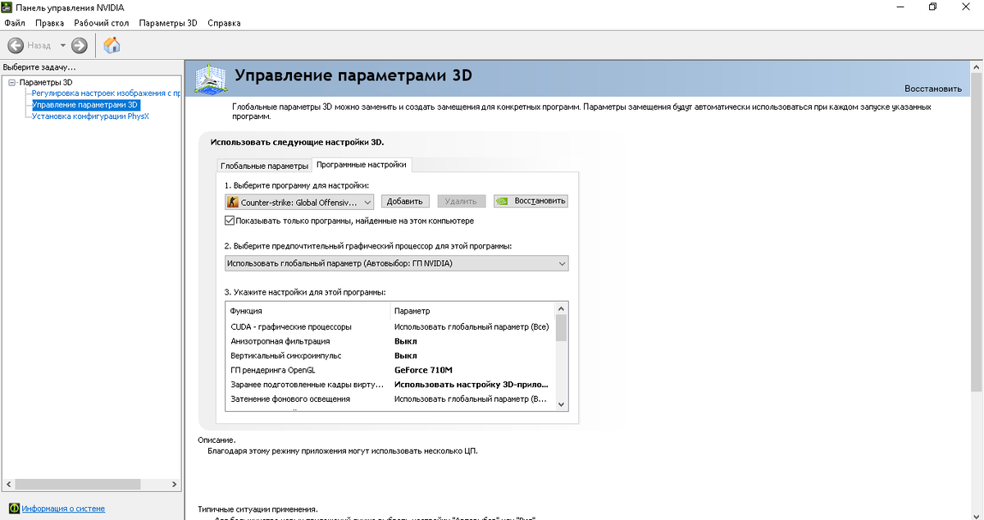Select Установка конфигурации PhysX tree item
984x520 pixels.
coord(90,116)
